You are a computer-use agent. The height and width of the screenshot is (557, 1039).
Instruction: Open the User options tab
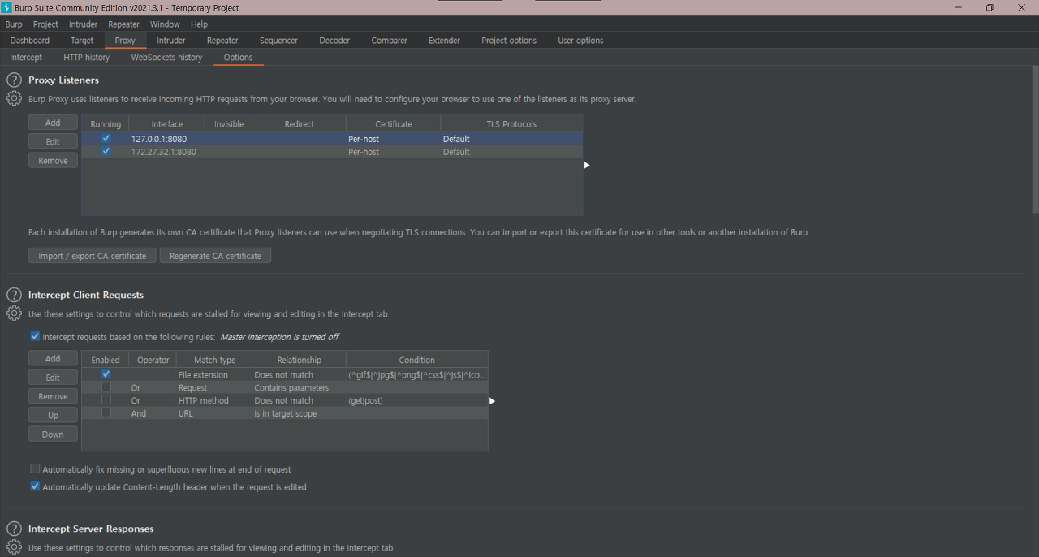(x=580, y=41)
